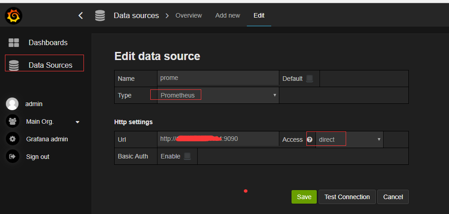Open the Access dropdown showing direct
449x214 pixels.
coord(349,140)
